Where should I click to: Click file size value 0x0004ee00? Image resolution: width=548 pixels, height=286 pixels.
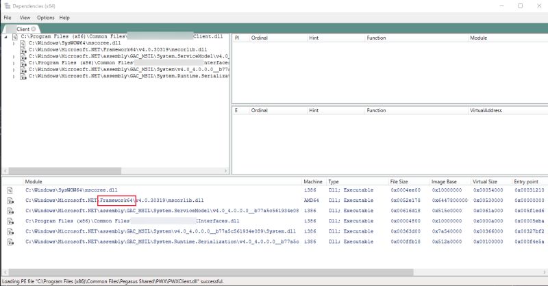[406, 190]
